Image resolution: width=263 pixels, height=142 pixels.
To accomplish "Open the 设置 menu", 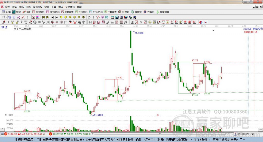I will 47,7.
